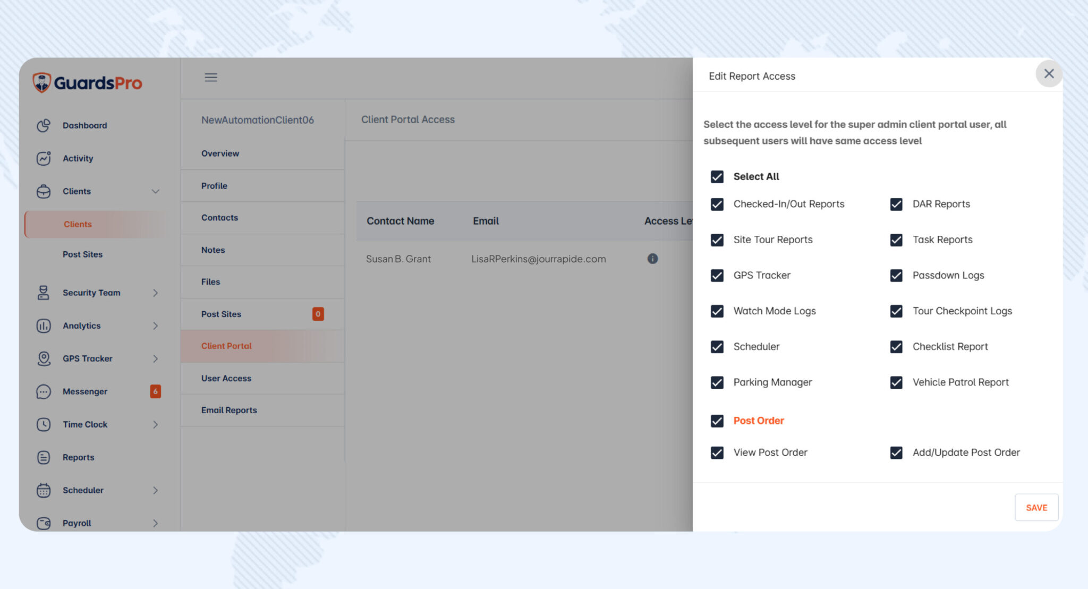Click the Post Sites count badge

pyautogui.click(x=318, y=314)
